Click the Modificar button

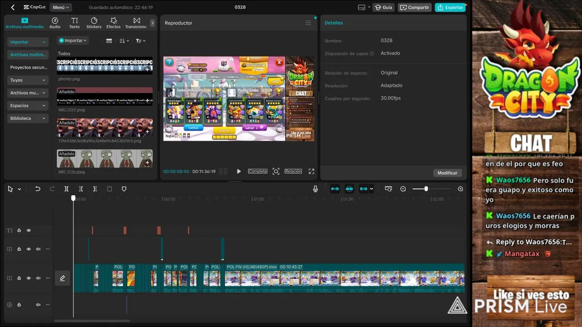click(x=447, y=173)
